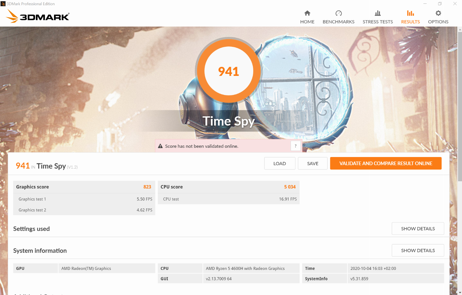Image resolution: width=462 pixels, height=295 pixels.
Task: Click the AMD Ryzen 5 4600H CPU value
Action: pos(245,268)
